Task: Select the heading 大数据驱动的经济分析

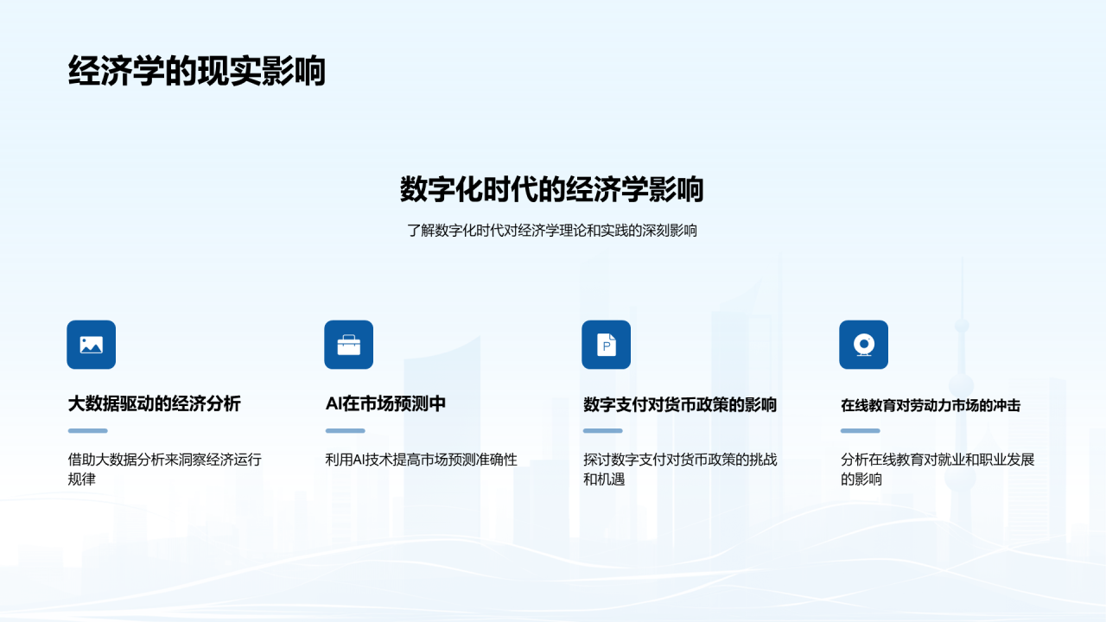Action: [x=155, y=403]
